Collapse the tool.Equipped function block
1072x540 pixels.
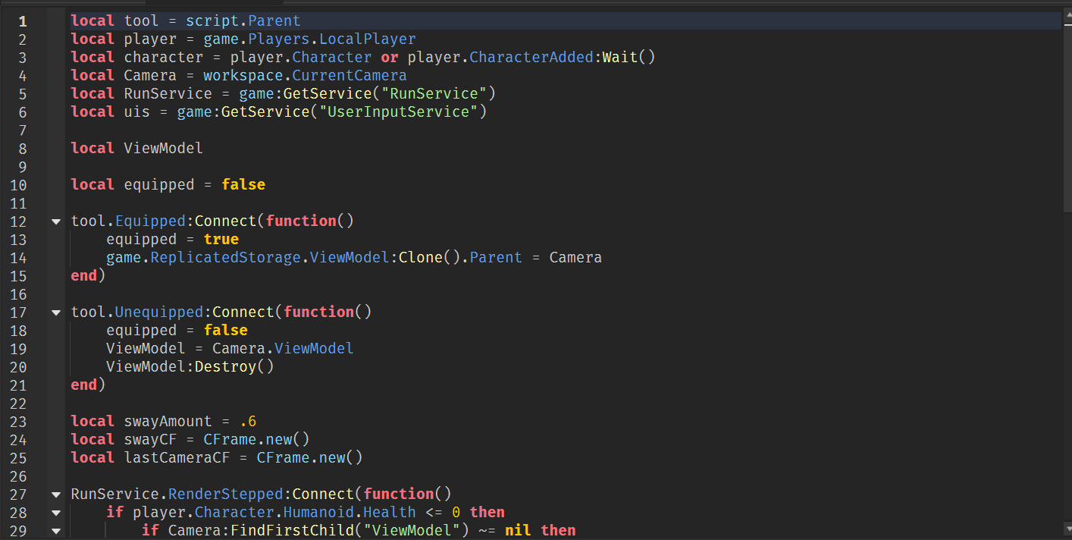[55, 221]
